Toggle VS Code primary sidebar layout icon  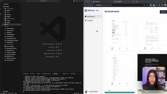tap(74, 1)
